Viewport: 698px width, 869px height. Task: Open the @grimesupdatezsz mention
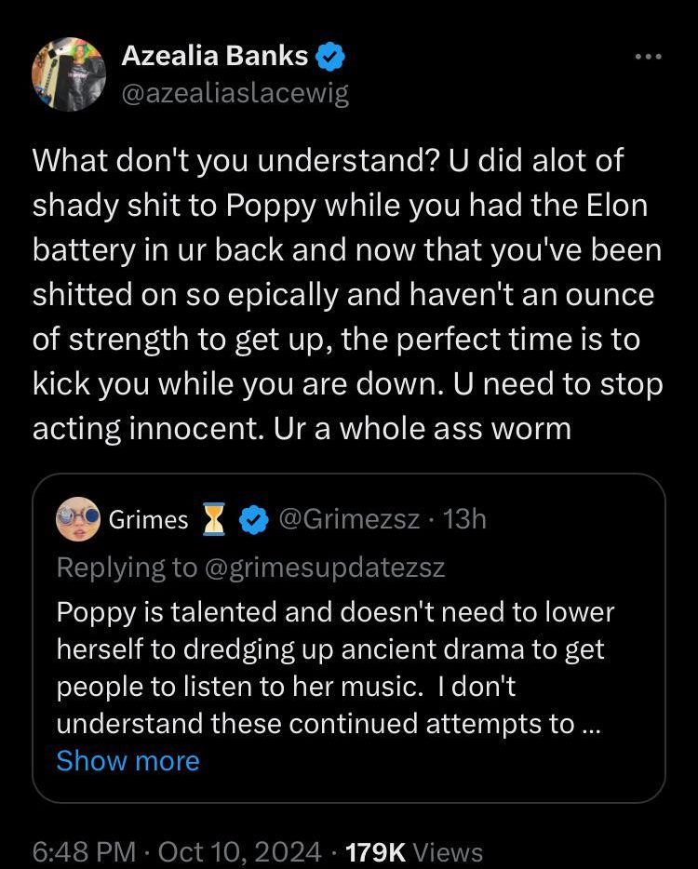coord(325,567)
